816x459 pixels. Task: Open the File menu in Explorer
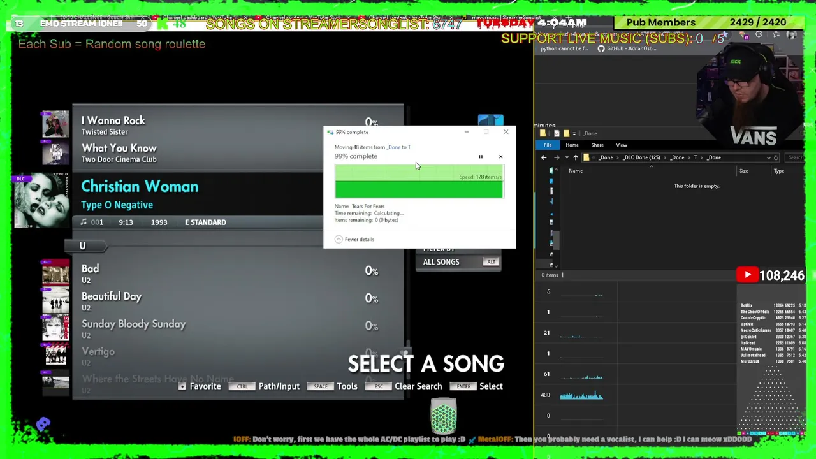click(x=548, y=145)
